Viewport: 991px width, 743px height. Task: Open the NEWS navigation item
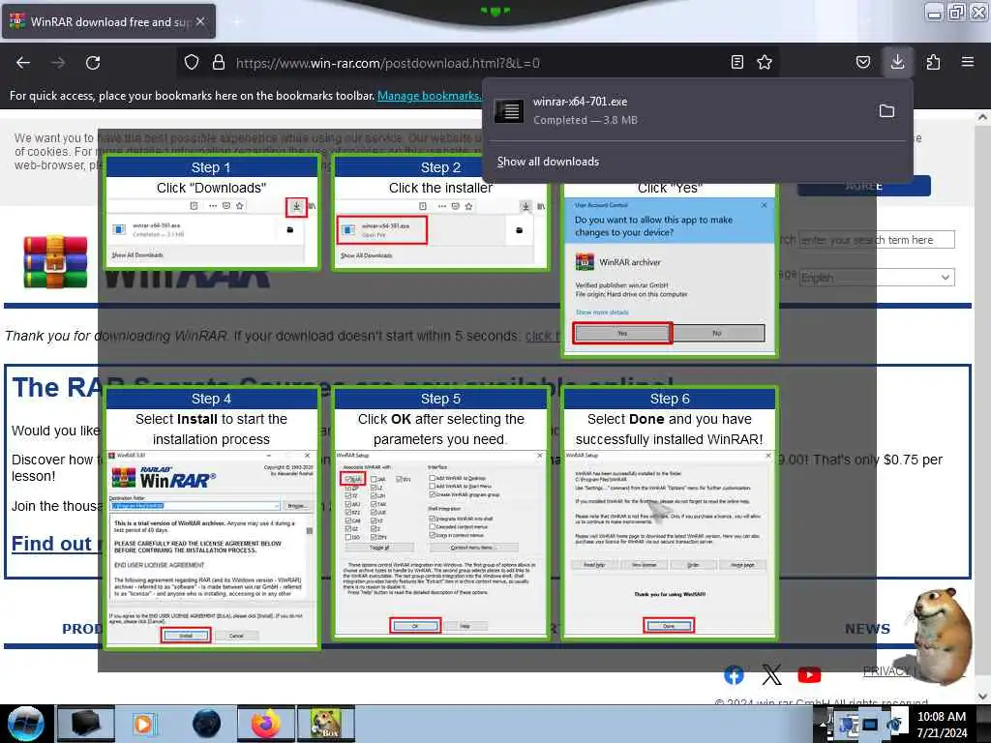click(x=868, y=629)
